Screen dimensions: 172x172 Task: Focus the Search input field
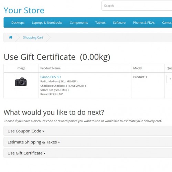coord(137,6)
